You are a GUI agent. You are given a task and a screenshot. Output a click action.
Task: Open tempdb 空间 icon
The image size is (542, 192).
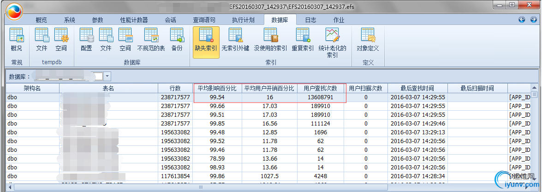[x=61, y=40]
